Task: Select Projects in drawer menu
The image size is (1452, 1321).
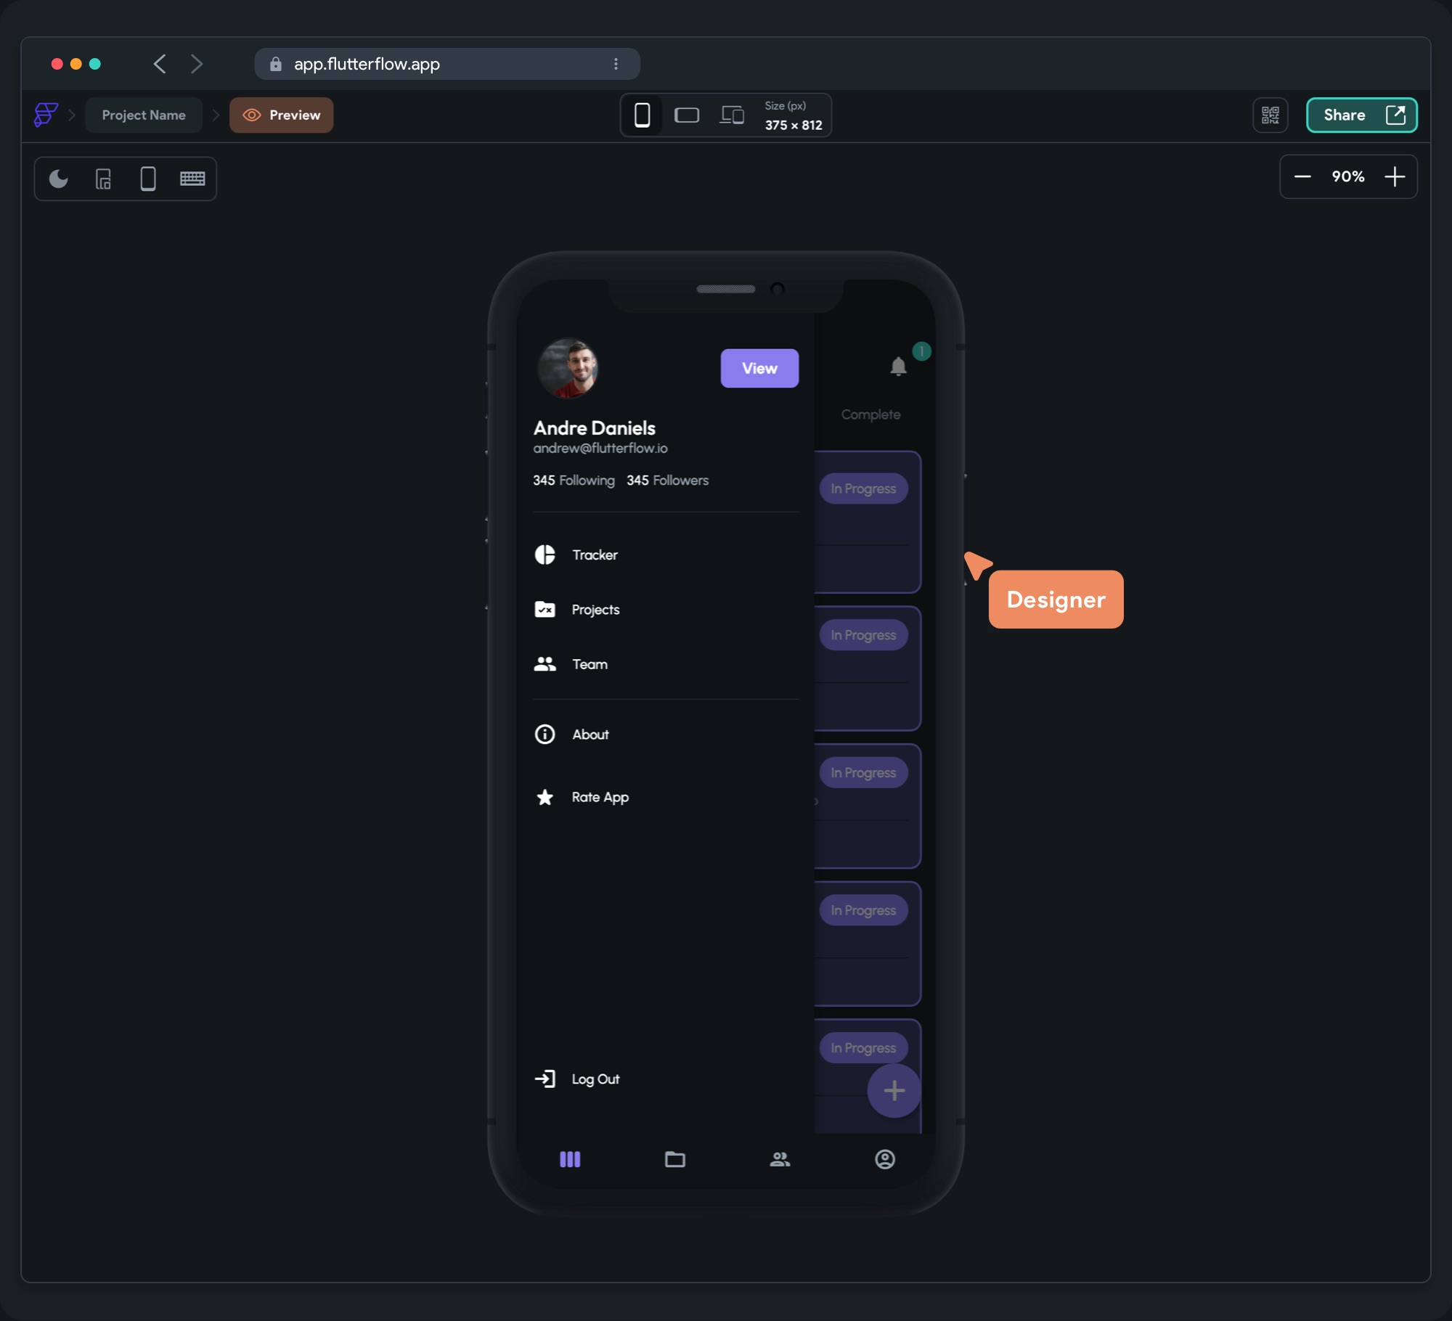Action: click(x=595, y=610)
